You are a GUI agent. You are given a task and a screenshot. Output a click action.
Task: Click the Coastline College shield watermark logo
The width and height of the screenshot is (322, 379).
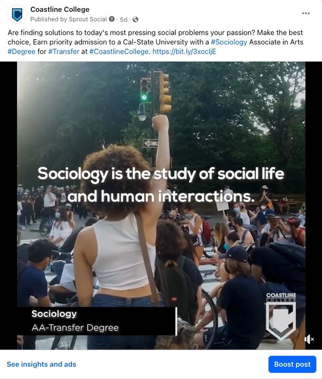coord(281,319)
